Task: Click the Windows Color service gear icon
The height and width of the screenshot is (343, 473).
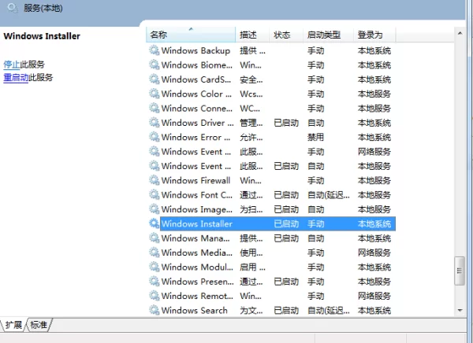Action: 155,94
